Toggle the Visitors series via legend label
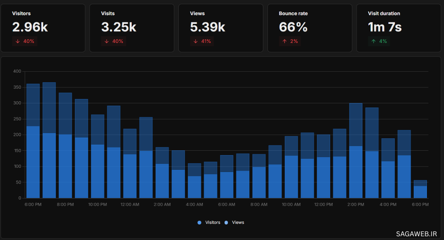The image size is (444, 240). (x=213, y=222)
